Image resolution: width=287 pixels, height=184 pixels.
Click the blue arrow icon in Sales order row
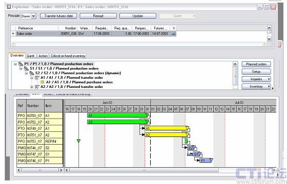(173, 34)
